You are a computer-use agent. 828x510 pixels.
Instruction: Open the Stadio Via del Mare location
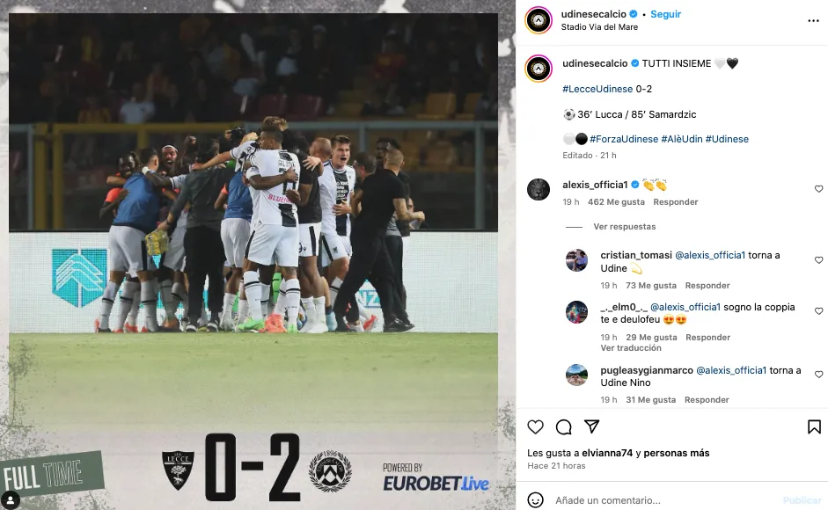pos(599,27)
